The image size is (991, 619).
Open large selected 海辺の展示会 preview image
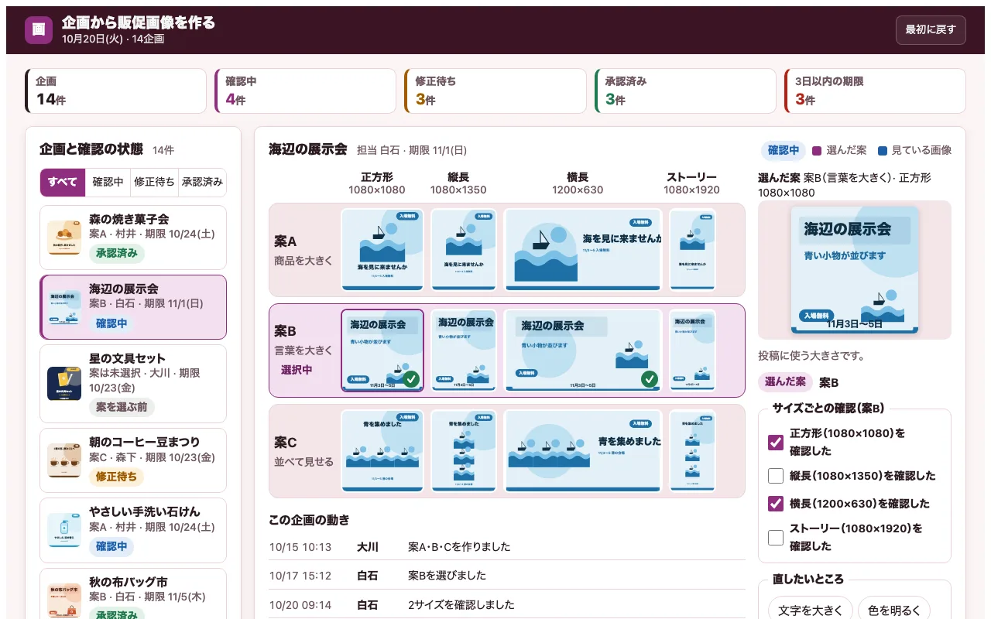coord(855,270)
